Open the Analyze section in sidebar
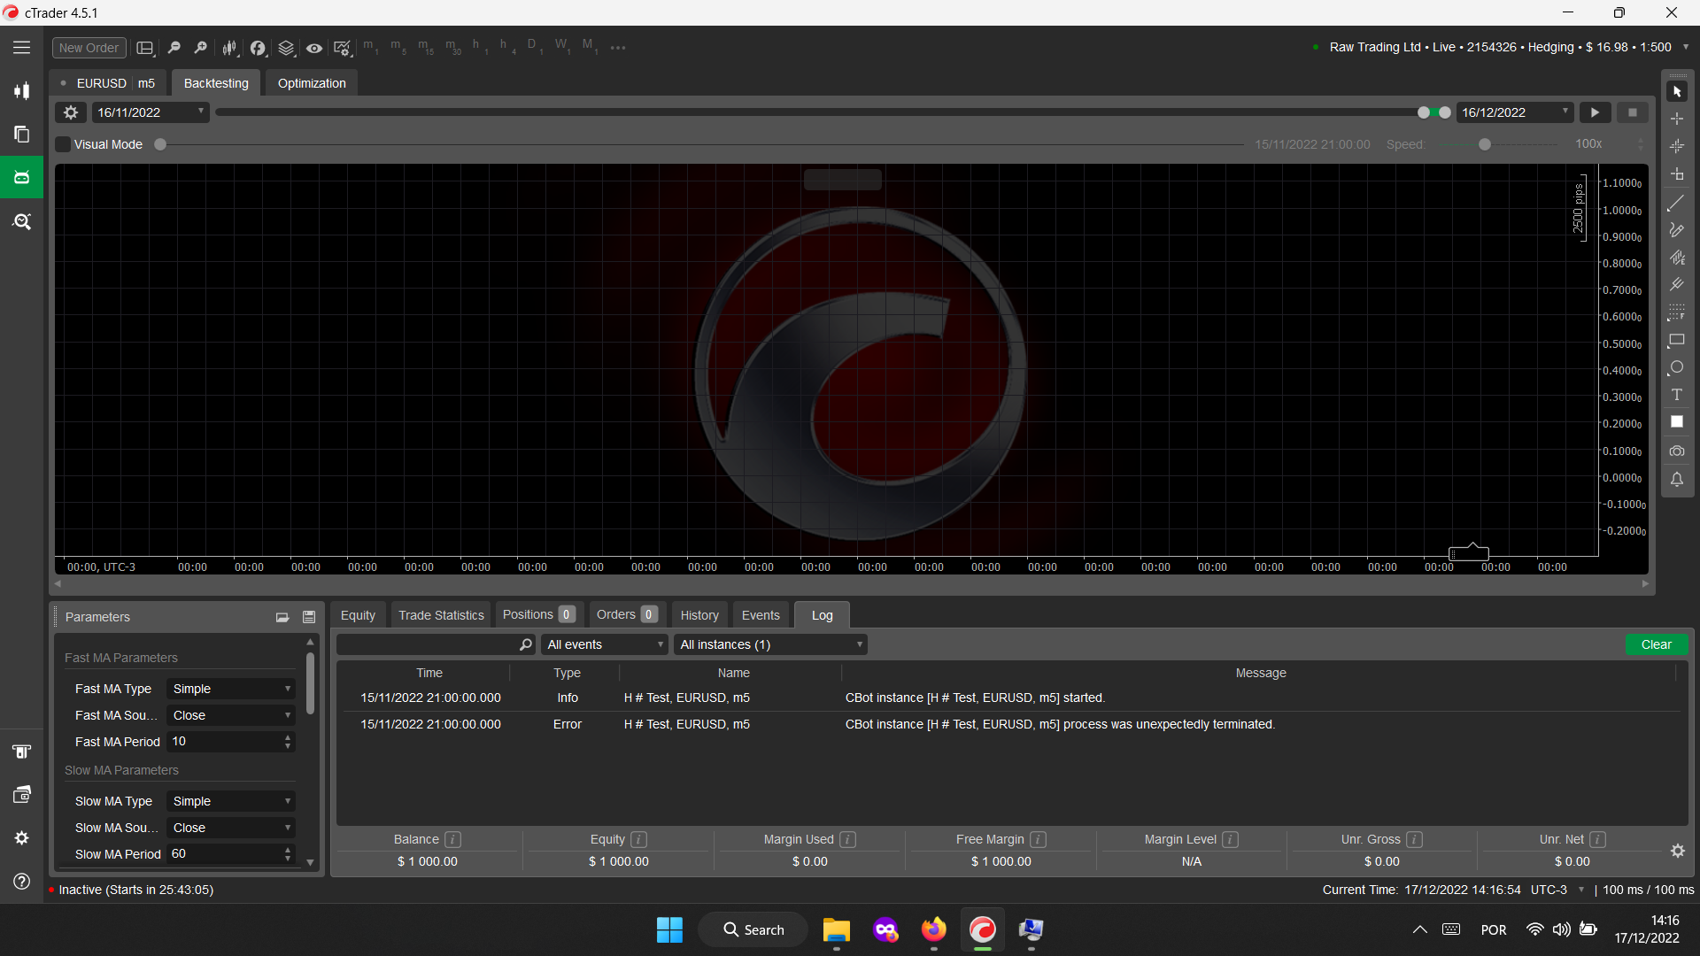 (21, 221)
